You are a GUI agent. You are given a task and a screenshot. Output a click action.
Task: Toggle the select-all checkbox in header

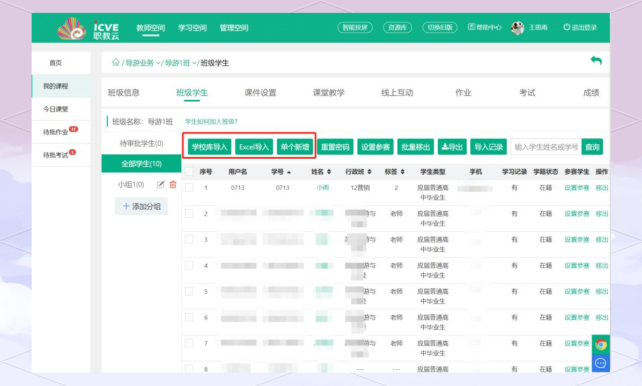(x=189, y=172)
